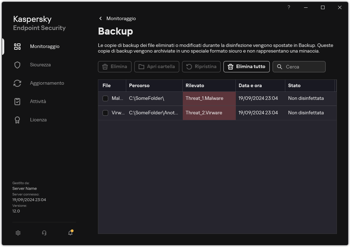The width and height of the screenshot is (350, 247).
Task: Open Attività with the clipboard icon
Action: [17, 101]
